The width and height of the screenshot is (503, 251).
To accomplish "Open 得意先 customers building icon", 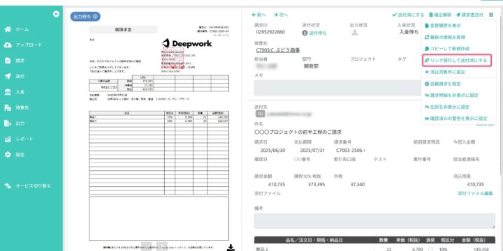I will (x=8, y=107).
